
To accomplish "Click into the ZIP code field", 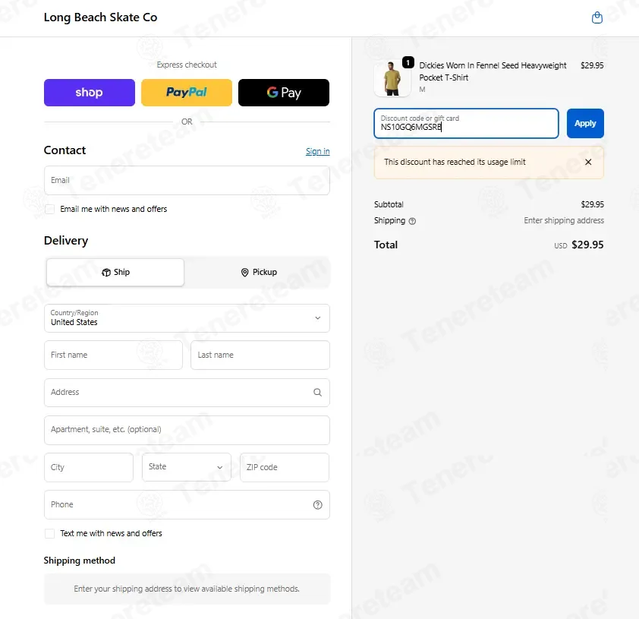I will pyautogui.click(x=285, y=467).
